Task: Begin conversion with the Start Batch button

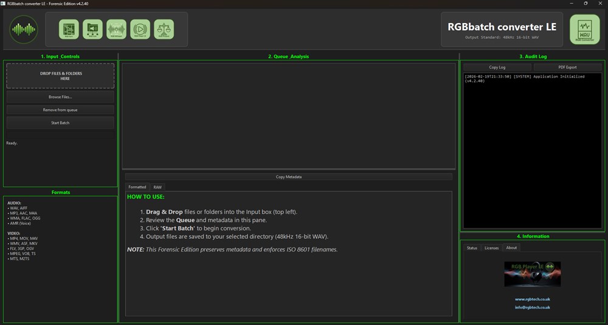Action: [x=60, y=122]
